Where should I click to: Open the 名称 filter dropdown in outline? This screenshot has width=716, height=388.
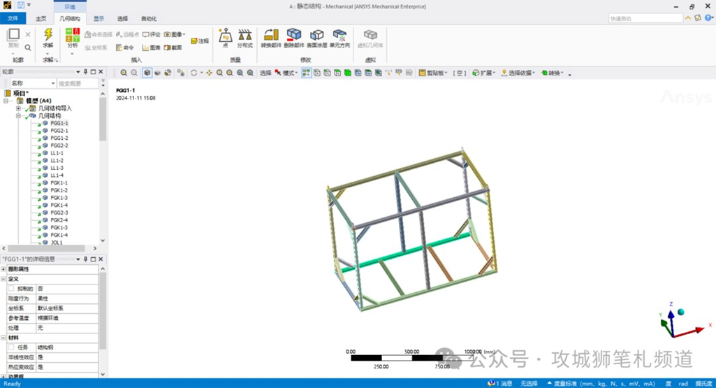tap(33, 83)
